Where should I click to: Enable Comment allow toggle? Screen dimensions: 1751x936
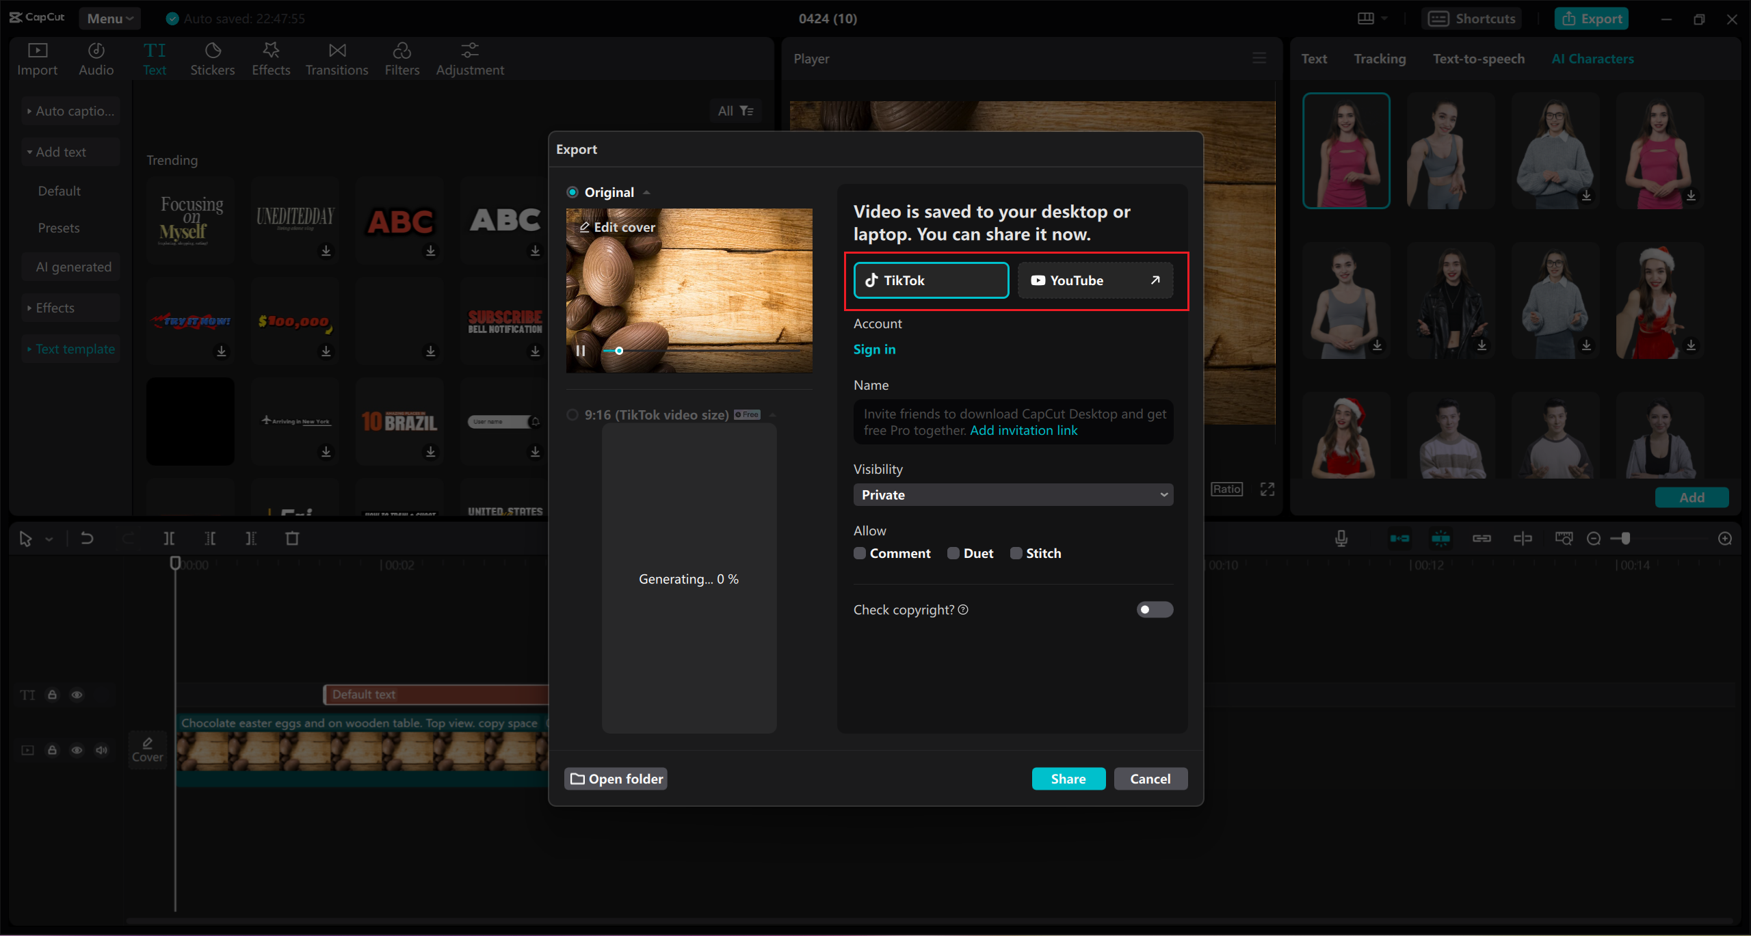[858, 553]
